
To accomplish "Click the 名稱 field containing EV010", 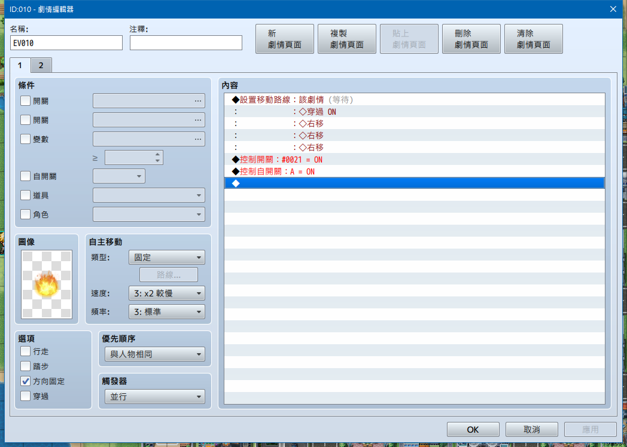I will tap(66, 43).
